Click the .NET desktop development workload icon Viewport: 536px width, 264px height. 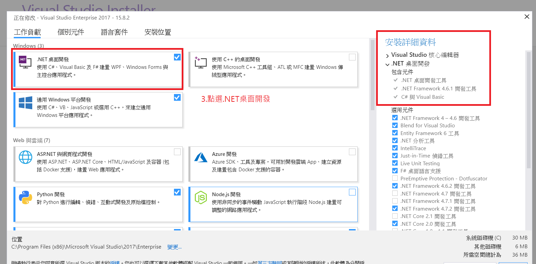[x=25, y=62]
